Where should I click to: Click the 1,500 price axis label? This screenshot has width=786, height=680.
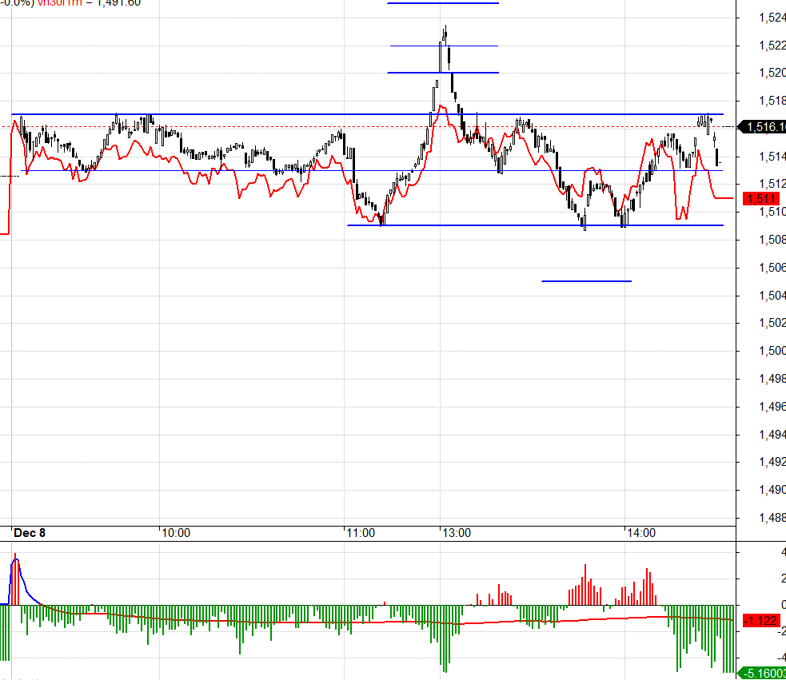(772, 351)
